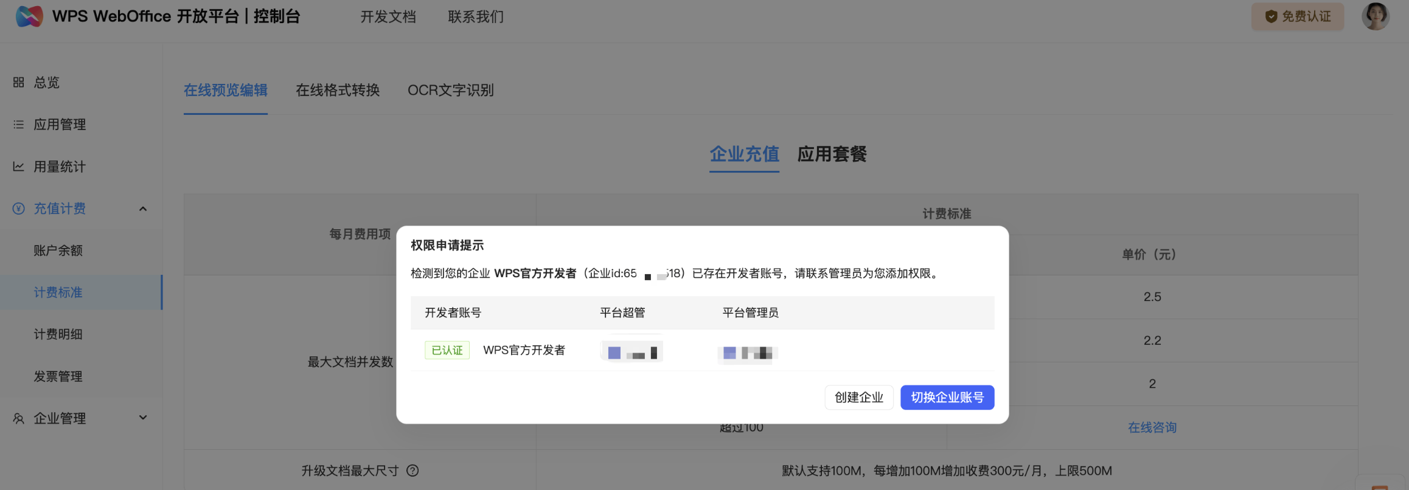Switch to the 在线格式转换 tab
1409x490 pixels.
point(338,91)
